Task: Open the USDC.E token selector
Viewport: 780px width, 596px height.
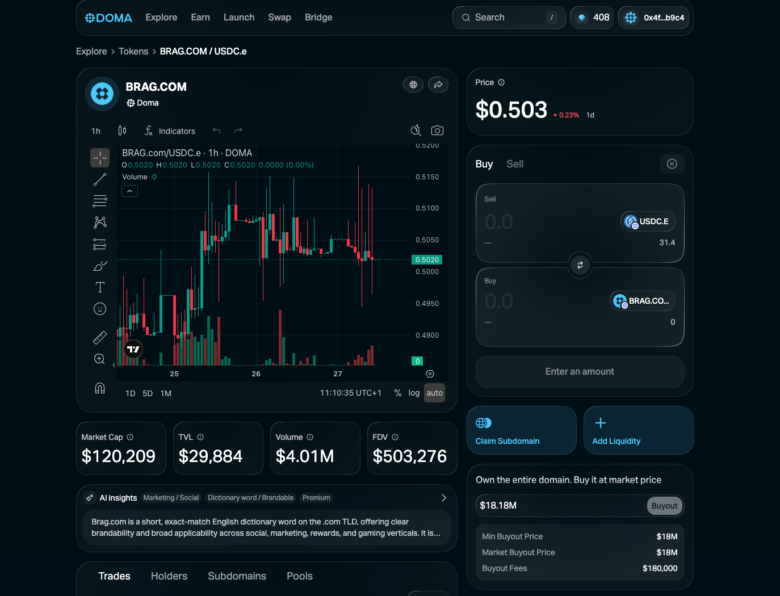Action: click(648, 221)
